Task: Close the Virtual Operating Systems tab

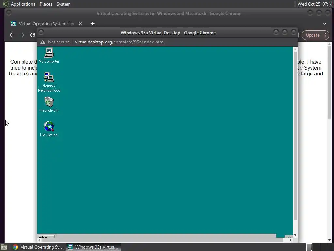Action: tap(80, 24)
